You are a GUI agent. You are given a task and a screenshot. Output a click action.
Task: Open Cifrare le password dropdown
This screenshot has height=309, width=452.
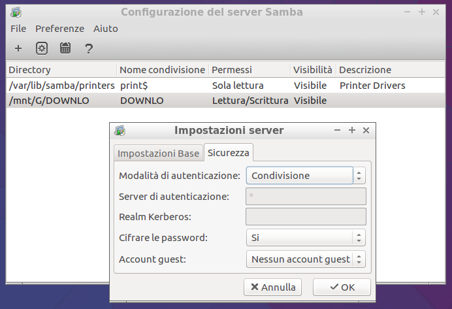click(x=306, y=238)
